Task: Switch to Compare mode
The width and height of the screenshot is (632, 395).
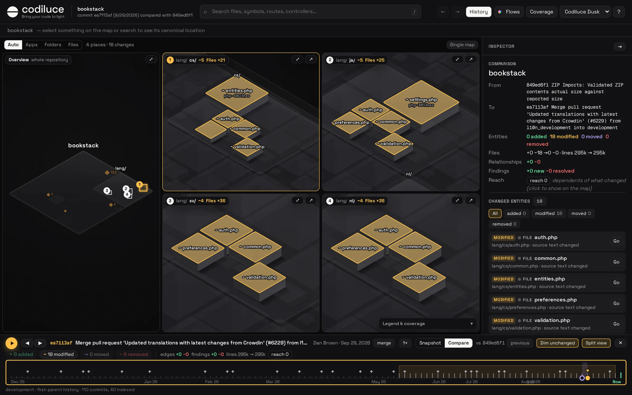Action: 458,343
